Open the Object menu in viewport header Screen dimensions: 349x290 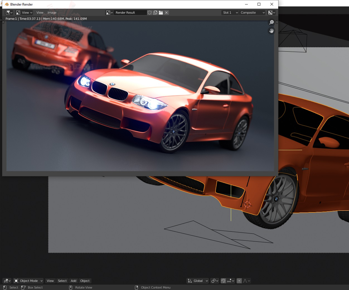click(x=85, y=281)
